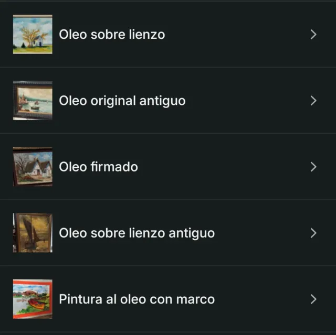
Task: Click the chevron beside Oleo firmado
Action: click(313, 167)
